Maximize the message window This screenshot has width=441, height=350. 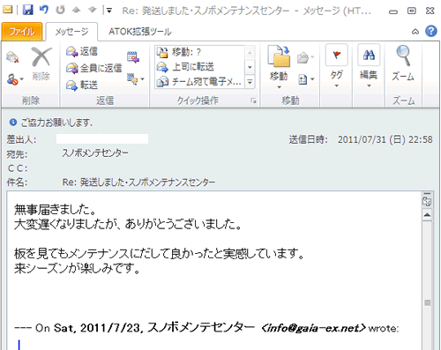(412, 11)
